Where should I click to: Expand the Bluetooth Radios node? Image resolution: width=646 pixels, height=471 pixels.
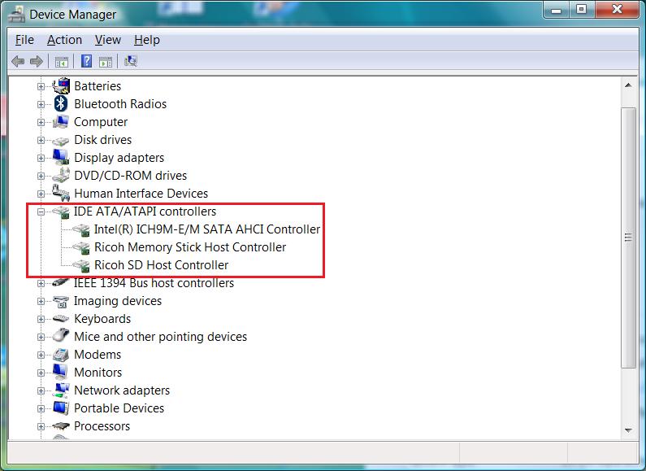click(x=41, y=104)
